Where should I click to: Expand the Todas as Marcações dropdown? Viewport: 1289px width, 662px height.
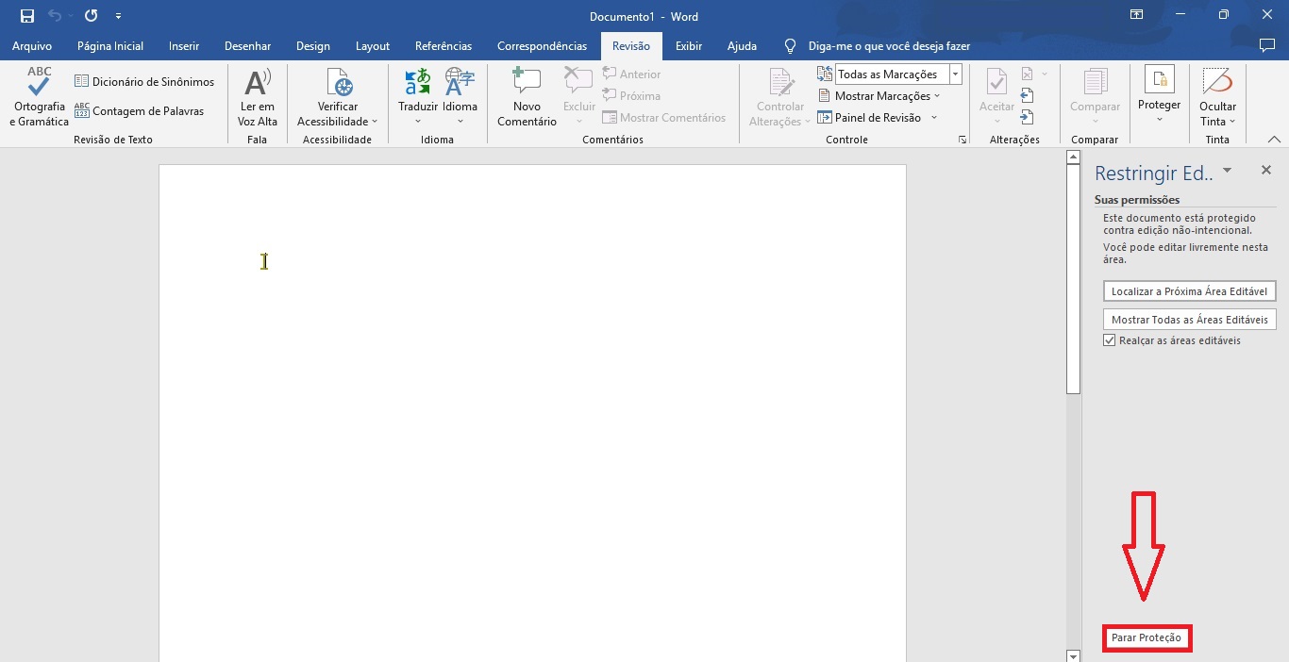pyautogui.click(x=956, y=74)
